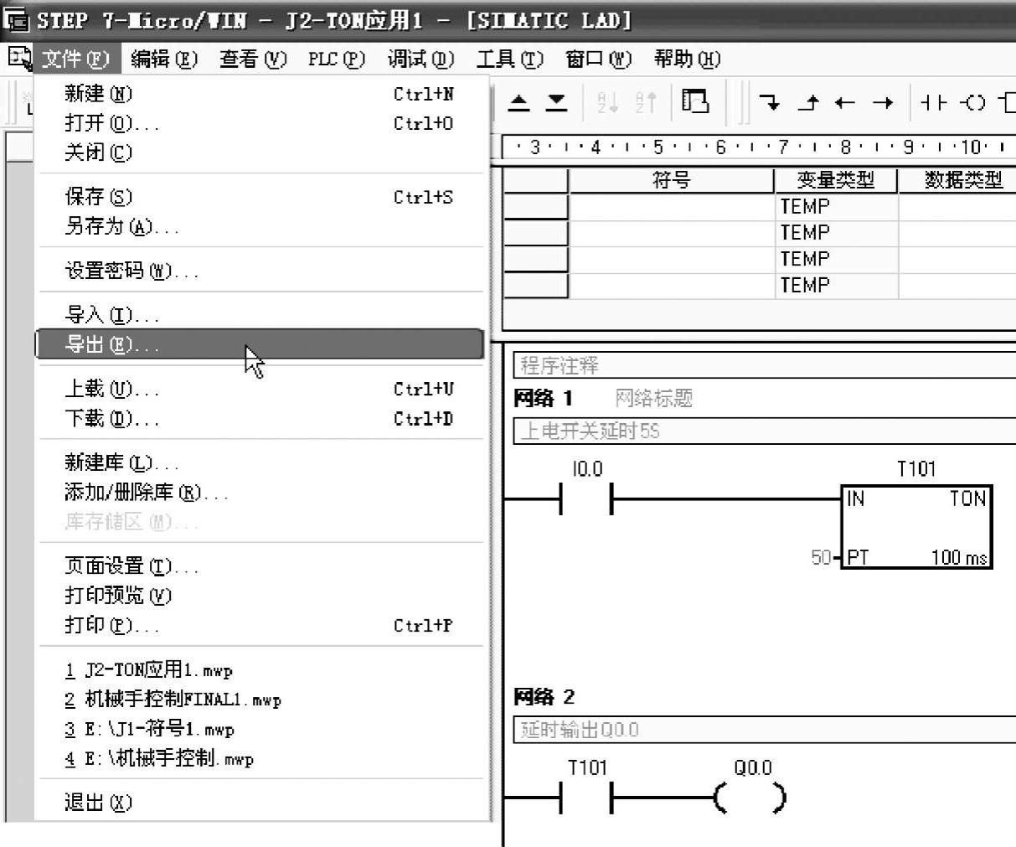1016x847 pixels.
Task: Click the STEP 7-Micro/WIN title bar icon
Action: [16, 20]
